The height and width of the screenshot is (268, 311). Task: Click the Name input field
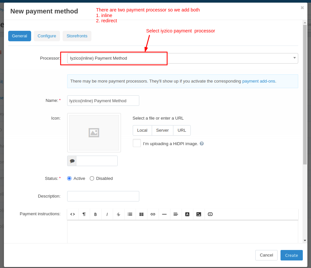pos(103,101)
